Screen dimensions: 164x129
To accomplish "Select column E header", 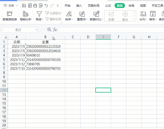I will pyautogui.click(x=103, y=37).
